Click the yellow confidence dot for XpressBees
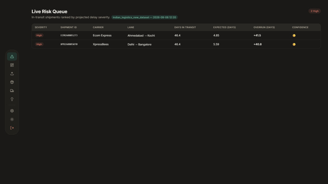Image resolution: width=328 pixels, height=184 pixels. 294,44
